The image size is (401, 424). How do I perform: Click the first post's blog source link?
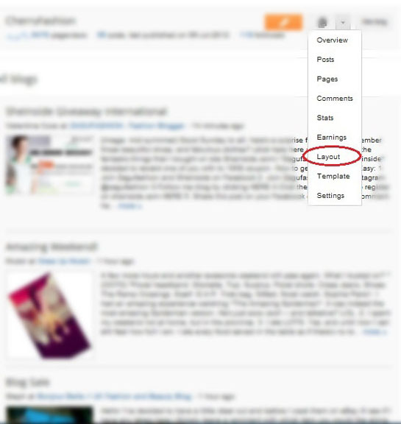(x=127, y=126)
